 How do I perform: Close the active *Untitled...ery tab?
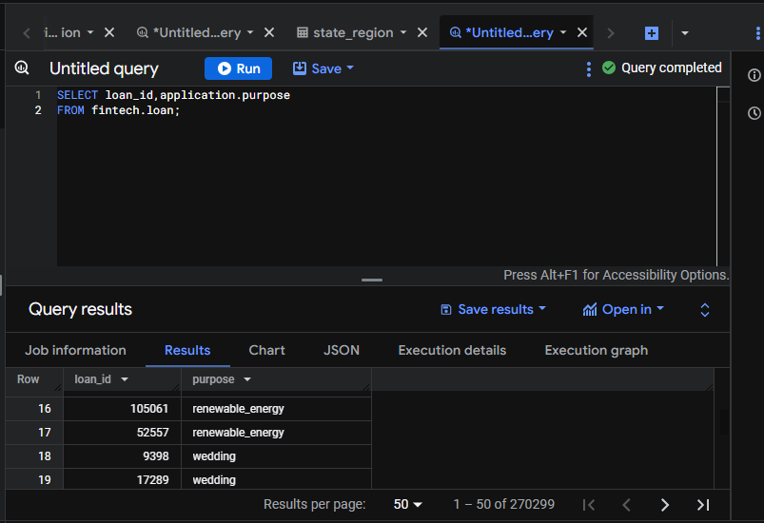[x=581, y=32]
